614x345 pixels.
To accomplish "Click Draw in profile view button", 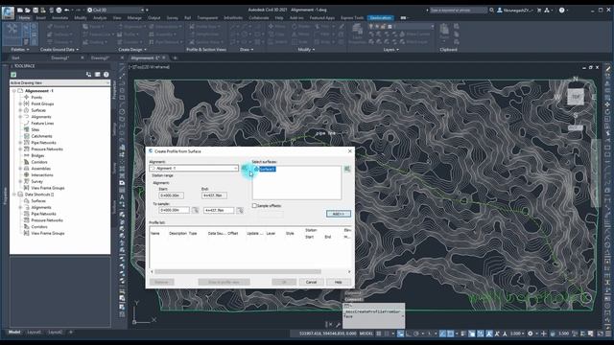I will (224, 282).
